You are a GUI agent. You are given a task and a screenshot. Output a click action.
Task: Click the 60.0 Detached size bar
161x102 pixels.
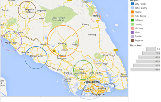click(x=148, y=61)
